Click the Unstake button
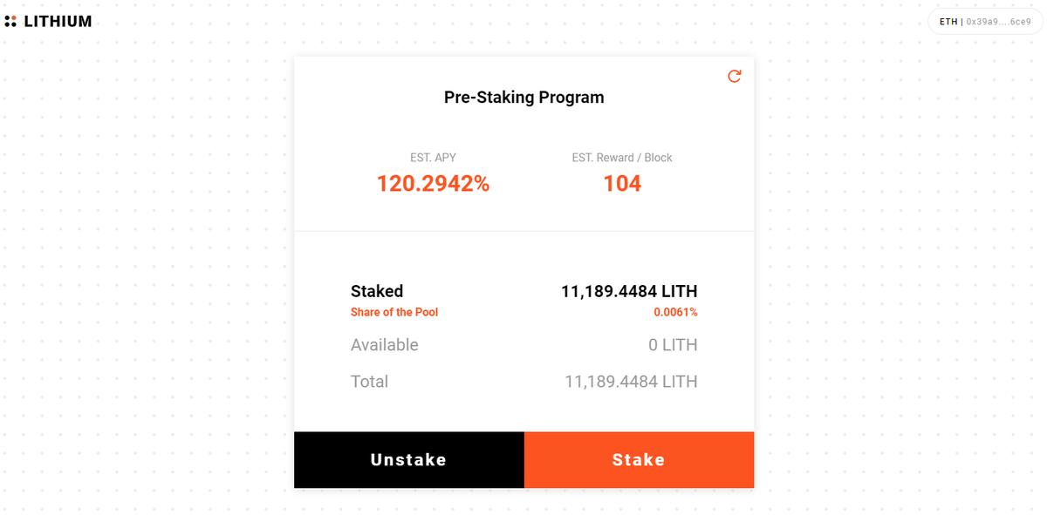This screenshot has width=1047, height=515. point(409,460)
